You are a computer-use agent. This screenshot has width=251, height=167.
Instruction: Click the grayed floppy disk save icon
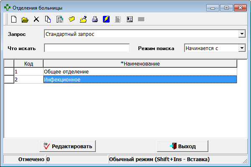tap(118, 19)
